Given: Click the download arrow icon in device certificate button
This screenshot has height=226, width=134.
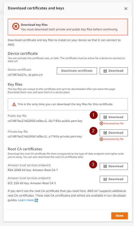Looking at the screenshot, I should [x=105, y=71].
